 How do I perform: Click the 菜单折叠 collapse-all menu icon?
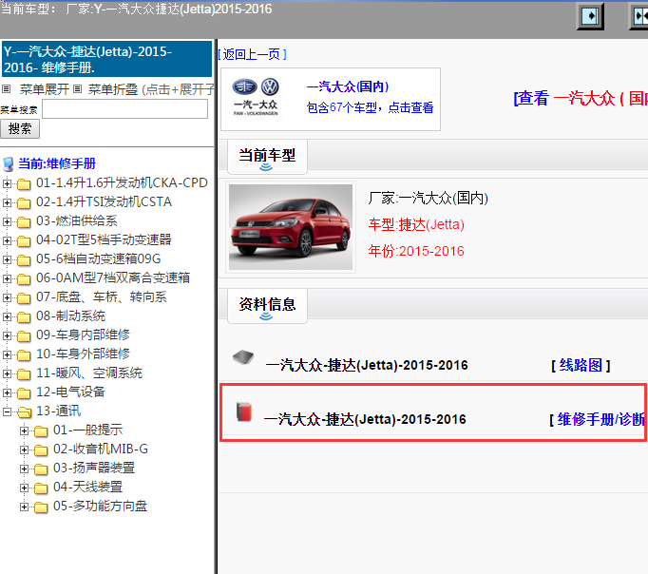(77, 88)
